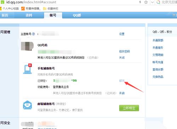This screenshot has width=177, height=129.
Task: Select the 帐号 tab
Action: [53, 15]
